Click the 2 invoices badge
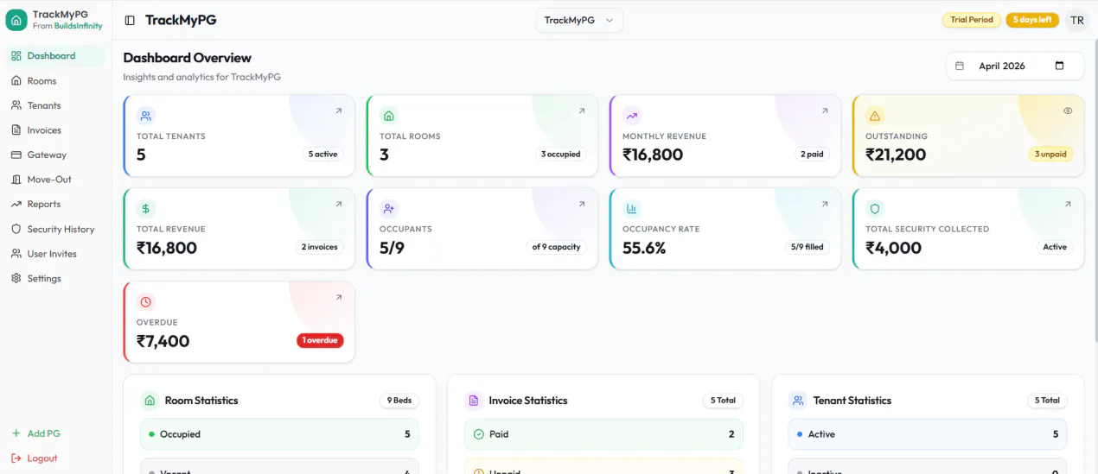The width and height of the screenshot is (1098, 474). 319,247
